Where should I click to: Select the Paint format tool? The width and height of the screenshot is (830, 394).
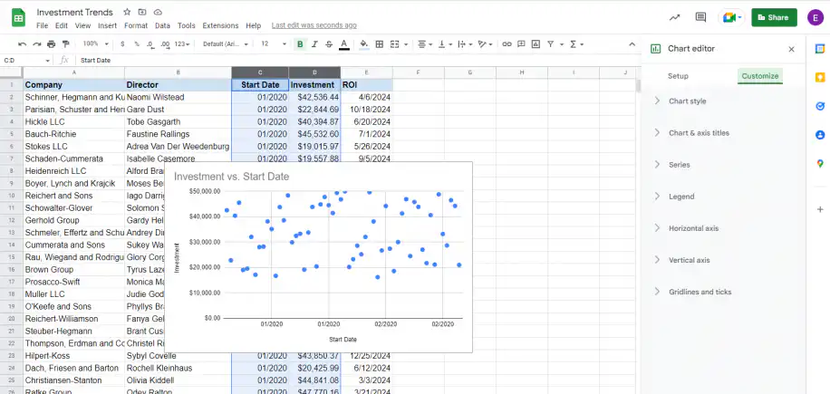click(x=65, y=44)
